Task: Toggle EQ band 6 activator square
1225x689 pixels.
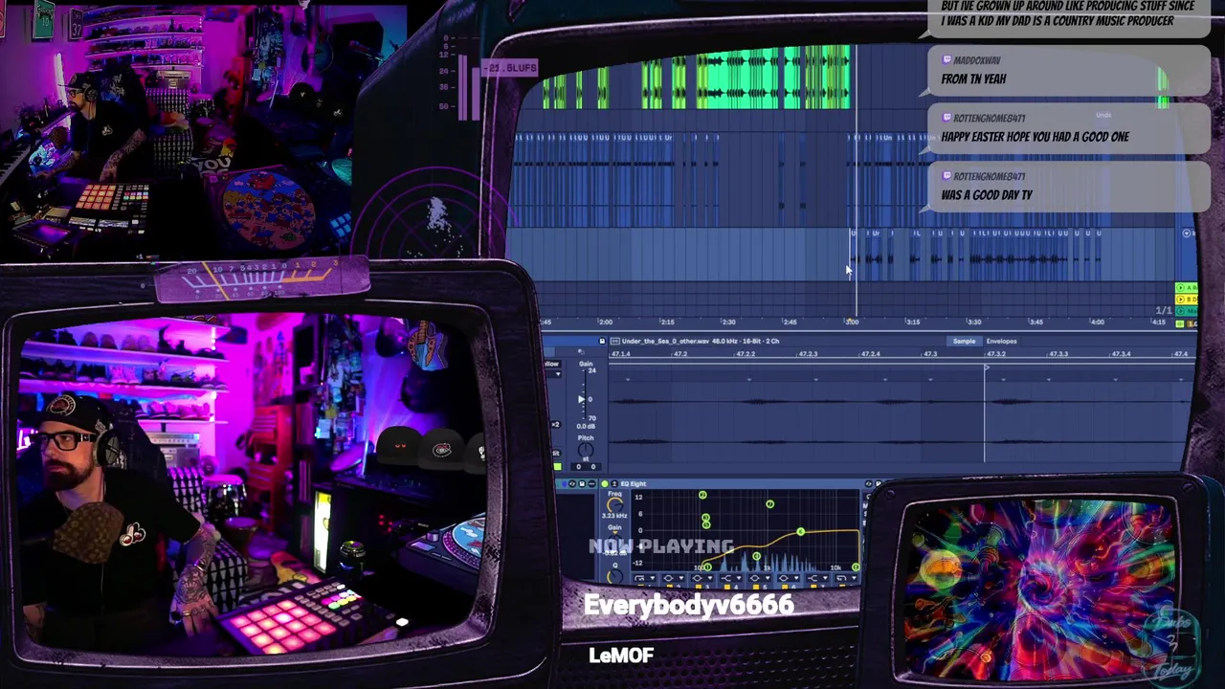Action: click(785, 587)
